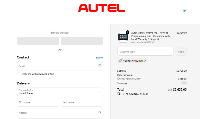Viewport: 200px width, 119px height.
Task: Click the order discount NGUYENVANDINH tag icon
Action: (119, 79)
